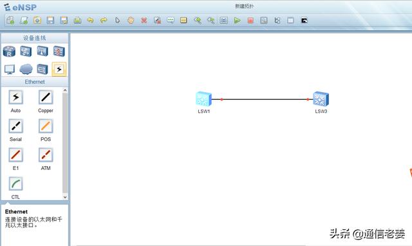The width and height of the screenshot is (412, 246).
Task: Open the data capture tool icon
Action: click(264, 20)
